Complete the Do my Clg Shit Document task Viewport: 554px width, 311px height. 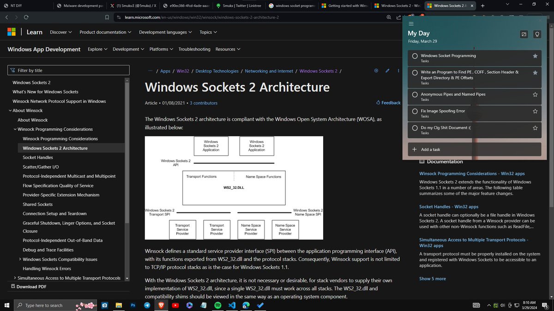415,128
